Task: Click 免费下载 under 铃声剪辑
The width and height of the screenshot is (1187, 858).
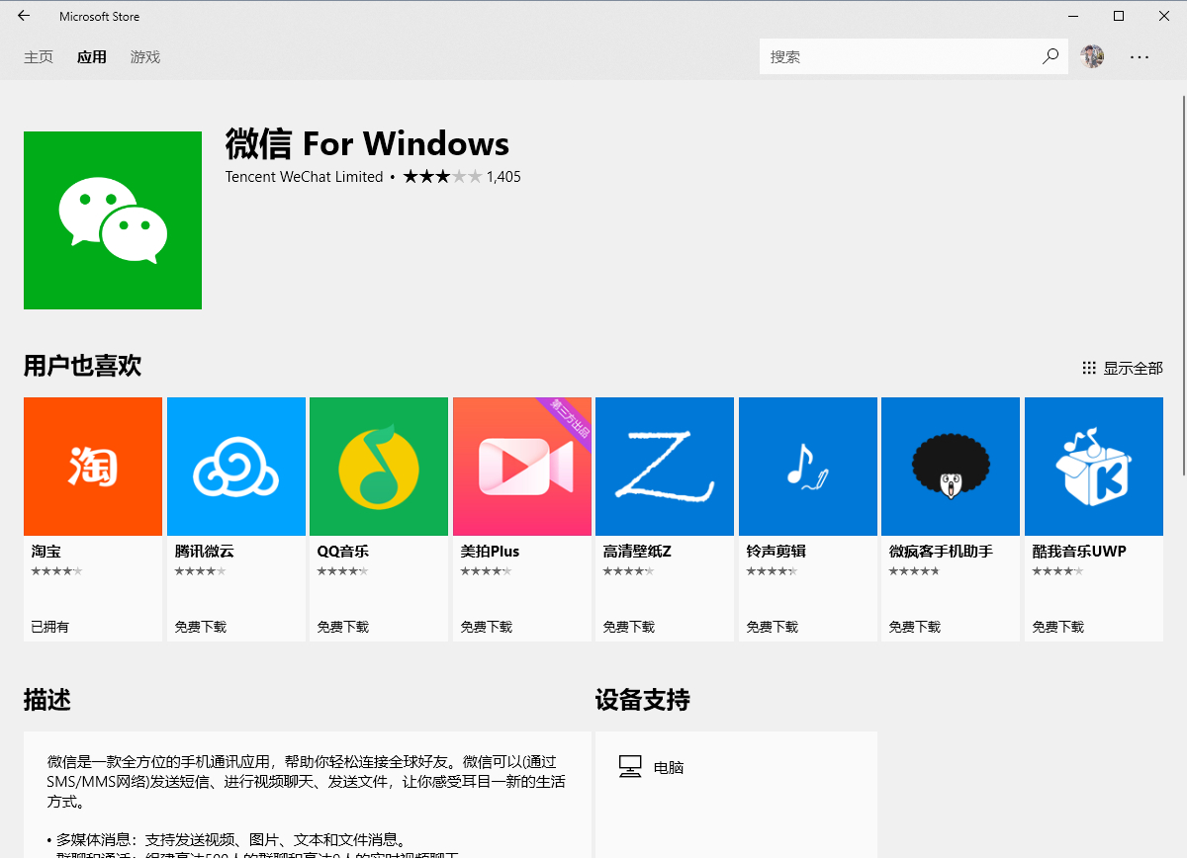Action: coord(773,627)
